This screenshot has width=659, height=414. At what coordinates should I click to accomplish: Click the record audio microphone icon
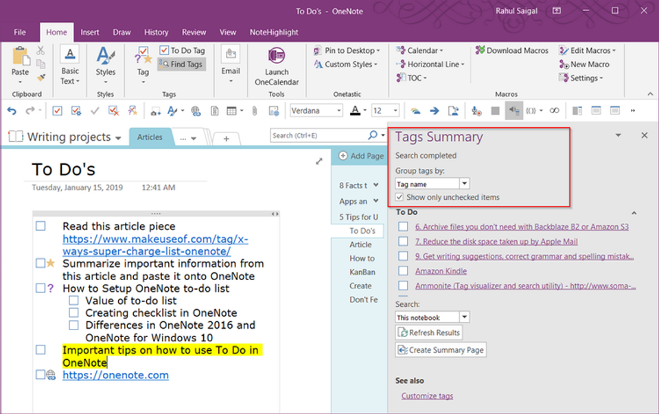point(476,111)
